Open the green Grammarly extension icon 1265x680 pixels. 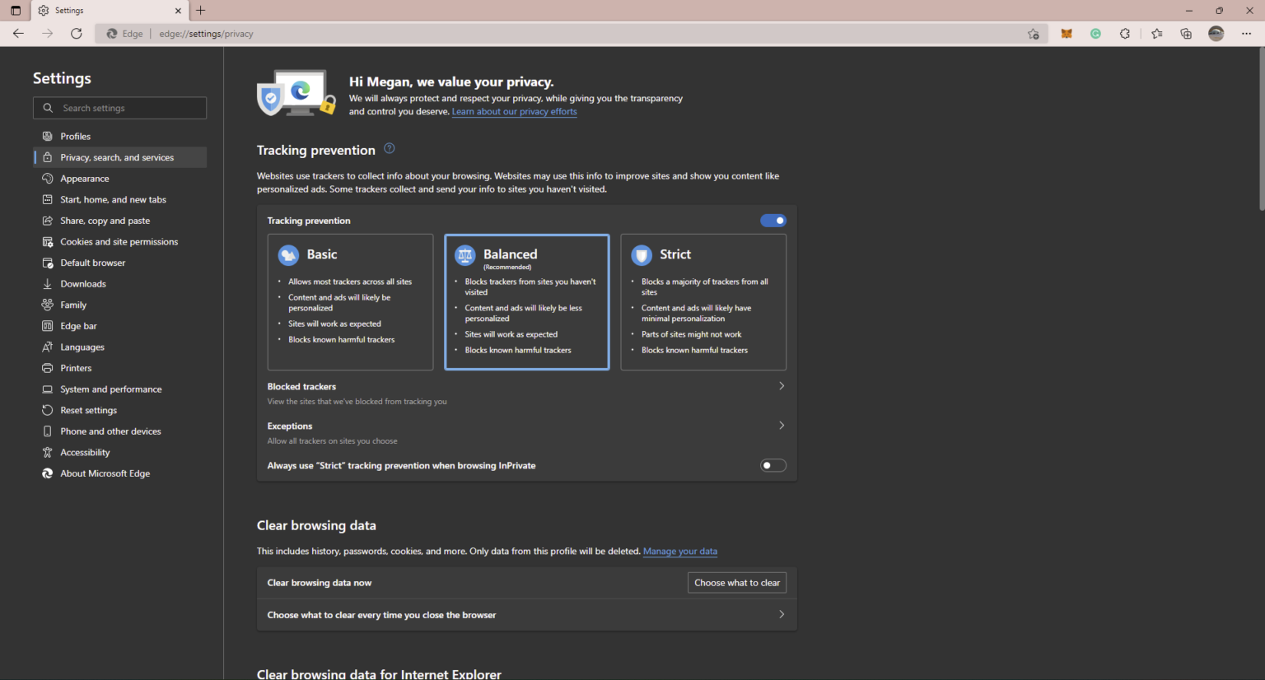tap(1095, 34)
